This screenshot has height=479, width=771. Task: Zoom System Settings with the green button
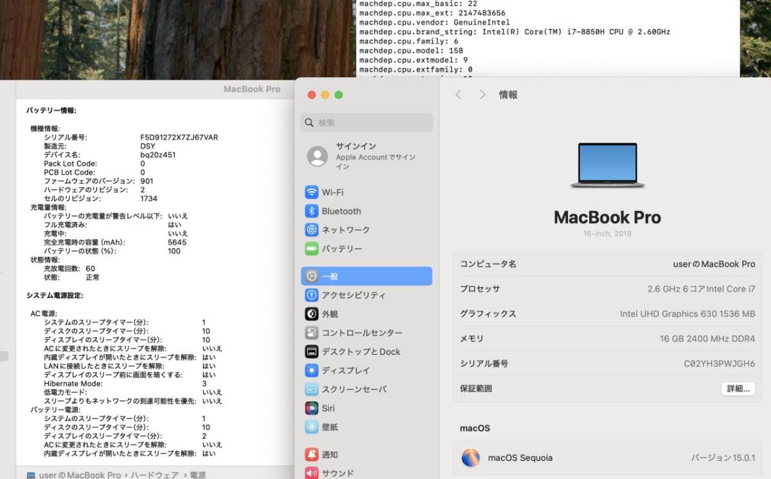(x=339, y=95)
